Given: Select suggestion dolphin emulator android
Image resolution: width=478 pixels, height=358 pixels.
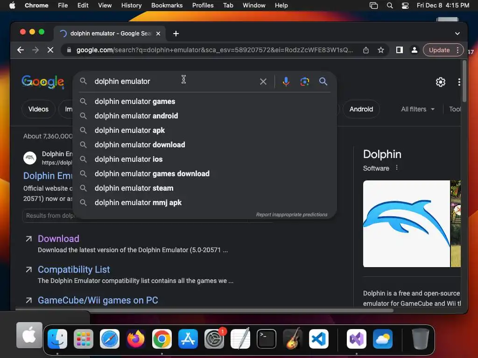Looking at the screenshot, I should coord(204,116).
